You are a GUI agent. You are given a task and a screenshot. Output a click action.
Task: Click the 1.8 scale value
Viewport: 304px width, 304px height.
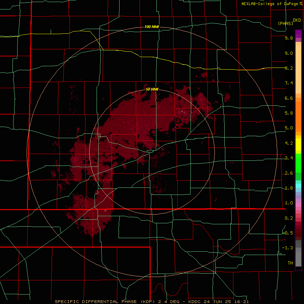pyautogui.click(x=289, y=188)
